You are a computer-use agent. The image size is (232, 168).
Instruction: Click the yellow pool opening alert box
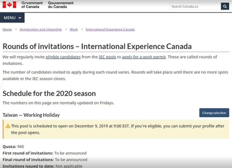point(116,129)
